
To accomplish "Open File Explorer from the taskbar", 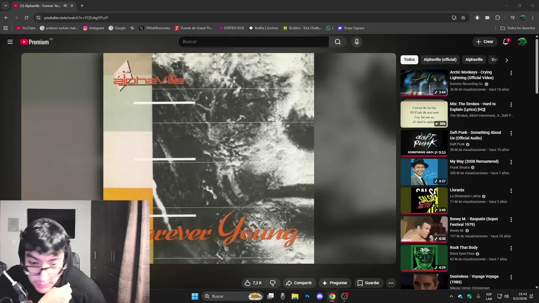I will [295, 296].
